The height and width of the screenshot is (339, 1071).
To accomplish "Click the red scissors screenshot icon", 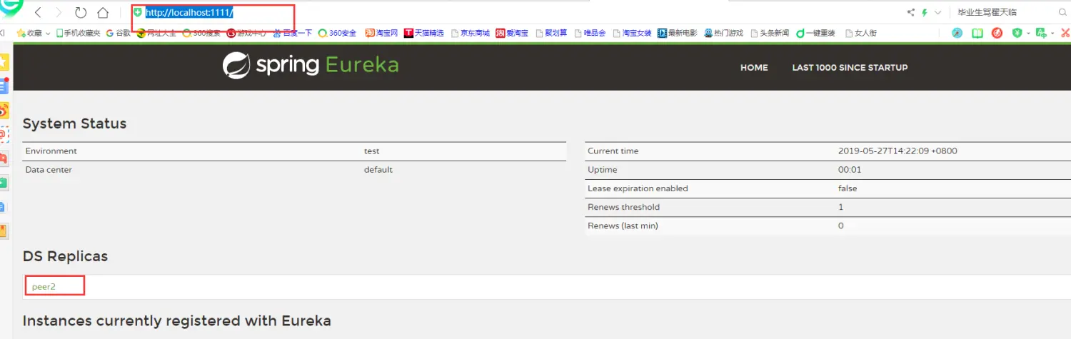I will click(1065, 33).
